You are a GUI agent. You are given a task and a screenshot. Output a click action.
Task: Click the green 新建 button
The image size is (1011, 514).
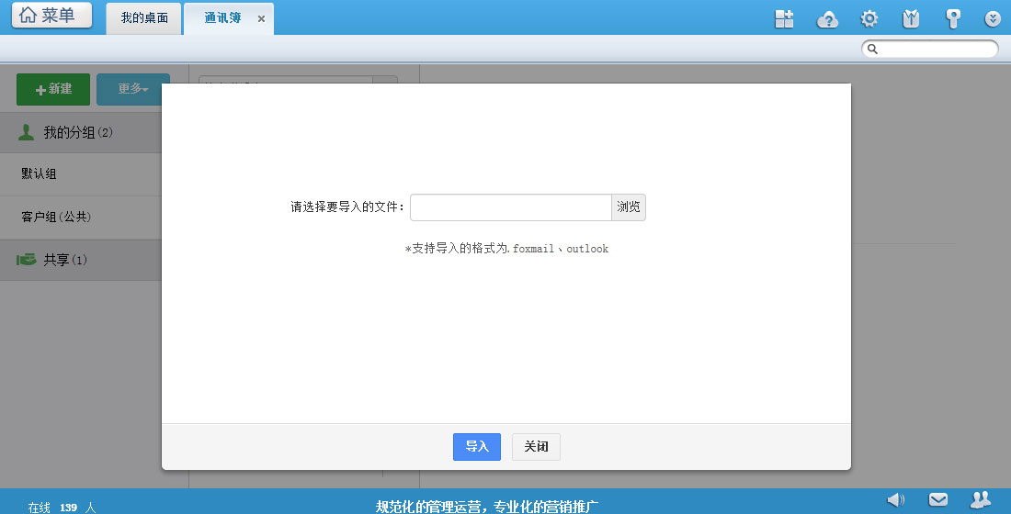[x=53, y=89]
